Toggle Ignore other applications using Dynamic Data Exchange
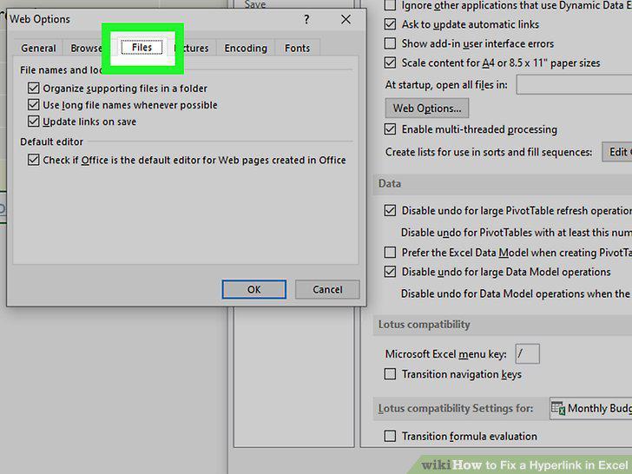632x474 pixels. pyautogui.click(x=390, y=5)
